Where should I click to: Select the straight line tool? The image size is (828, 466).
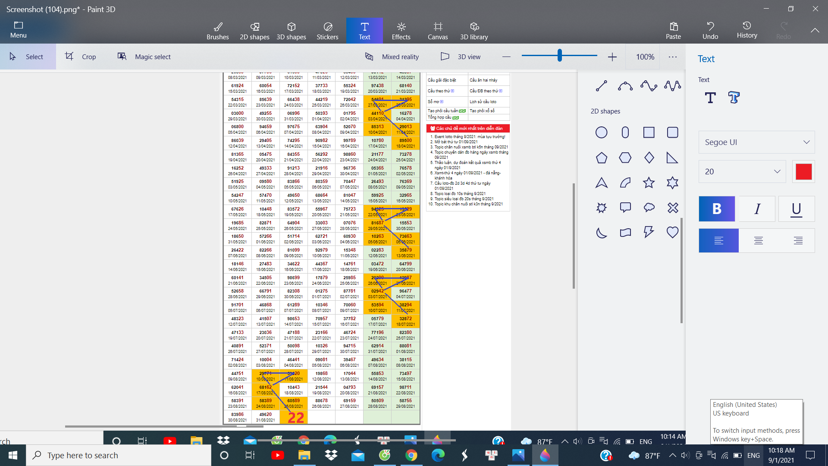click(601, 86)
